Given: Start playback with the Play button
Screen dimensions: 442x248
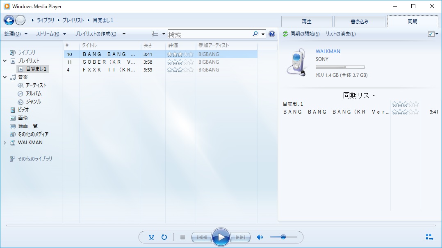Looking at the screenshot, I should point(221,237).
